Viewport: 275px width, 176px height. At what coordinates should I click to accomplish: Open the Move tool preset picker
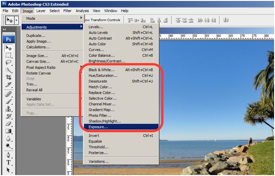pos(9,20)
